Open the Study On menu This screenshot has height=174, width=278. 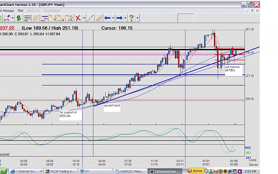pos(33,11)
